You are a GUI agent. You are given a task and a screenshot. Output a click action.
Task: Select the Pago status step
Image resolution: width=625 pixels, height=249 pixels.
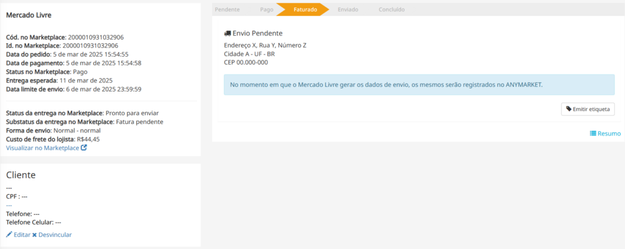coord(267,10)
